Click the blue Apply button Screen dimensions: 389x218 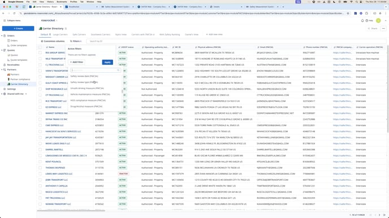point(107,63)
